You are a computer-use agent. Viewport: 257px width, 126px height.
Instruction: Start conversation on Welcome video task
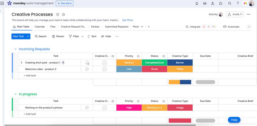[87, 69]
